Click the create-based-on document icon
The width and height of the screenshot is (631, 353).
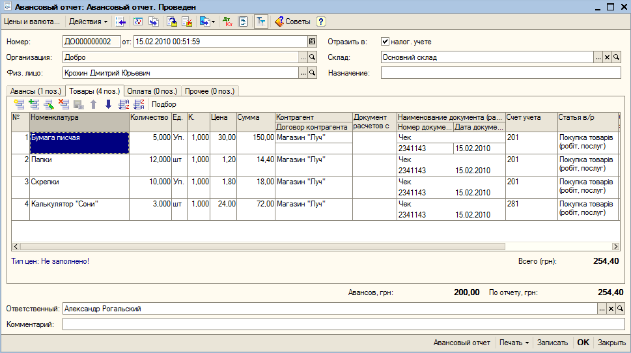tap(205, 21)
